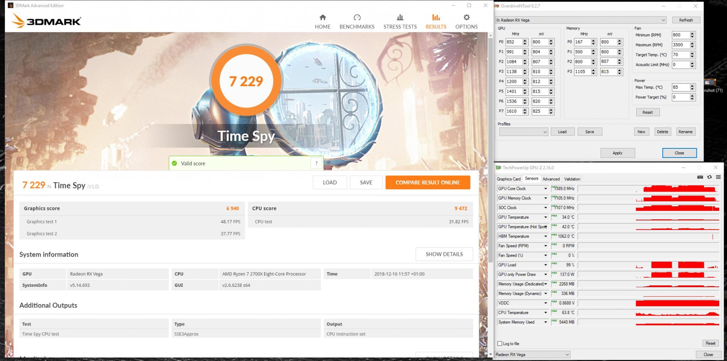Switch to the Graphics Card tab in GPU-Z

(508, 179)
